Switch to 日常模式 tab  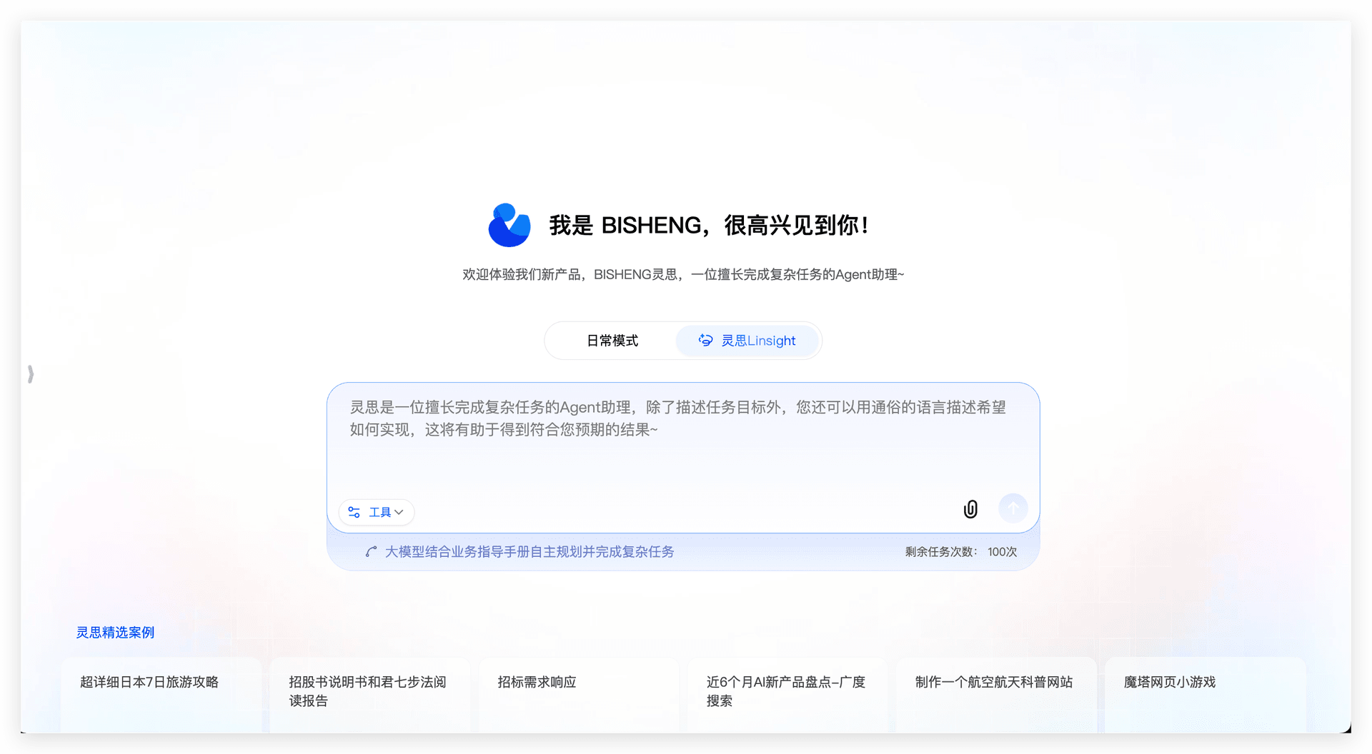tap(612, 341)
